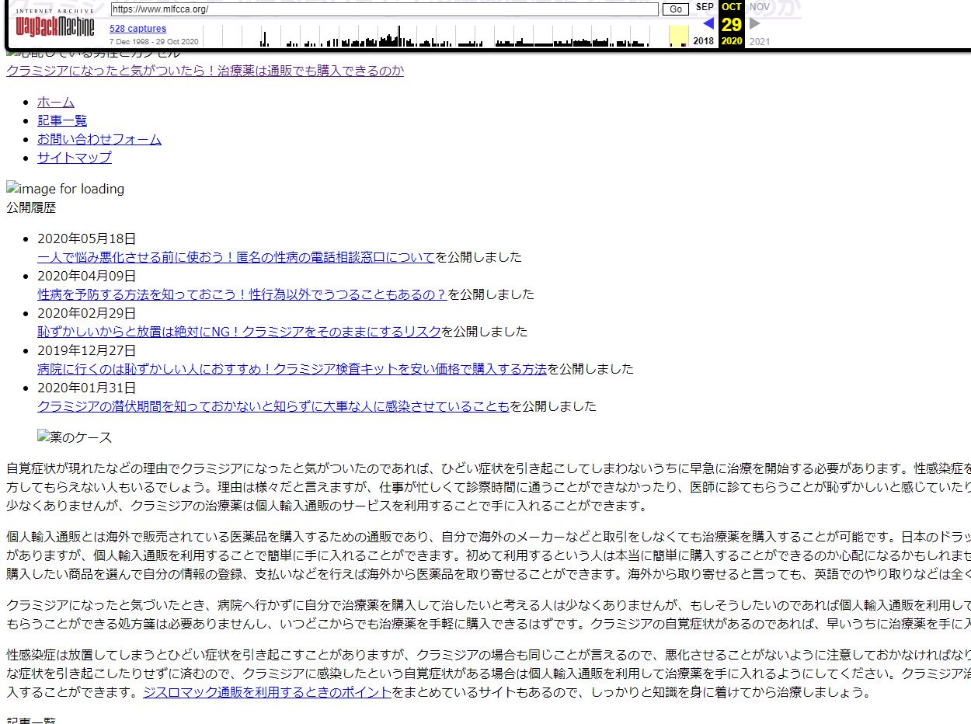Screen dimensions: 971x724
Task: Open the 記事一覧 navigation item
Action: click(62, 120)
